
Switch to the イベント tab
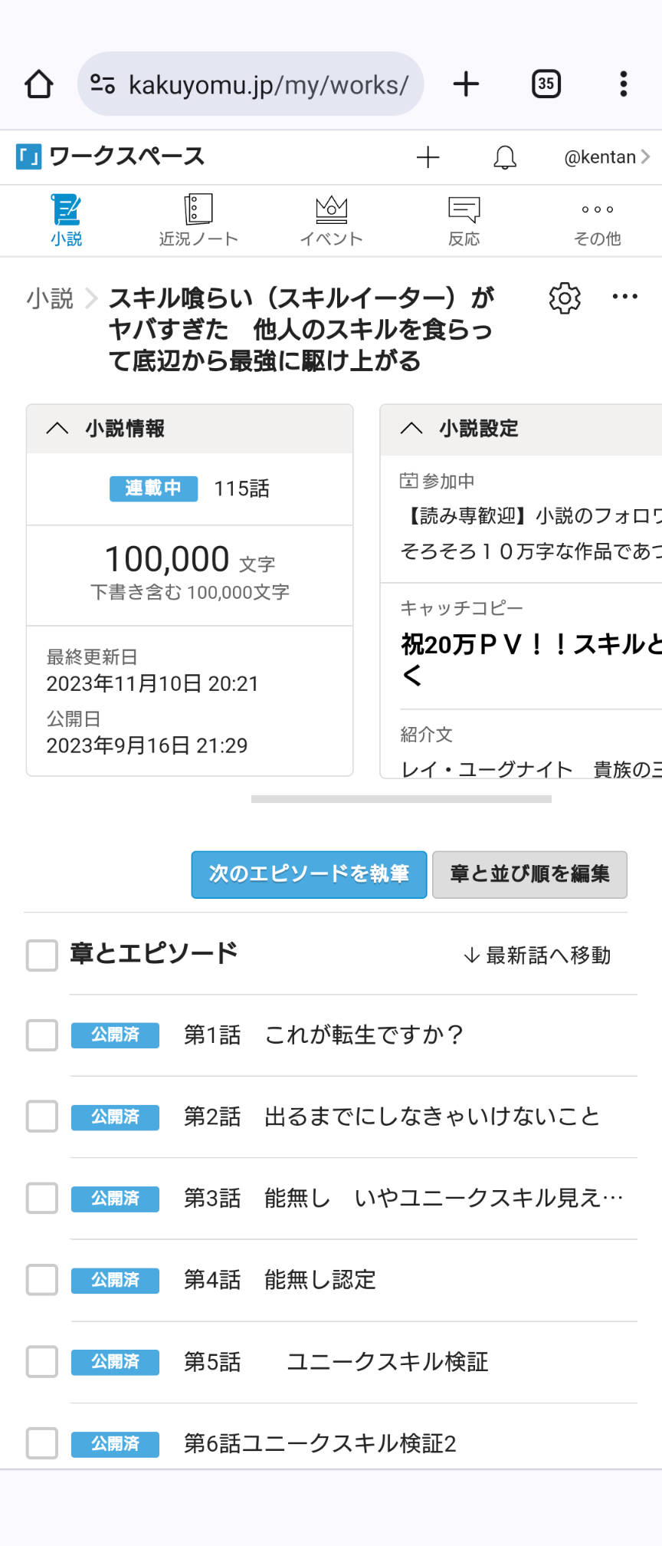tap(331, 221)
